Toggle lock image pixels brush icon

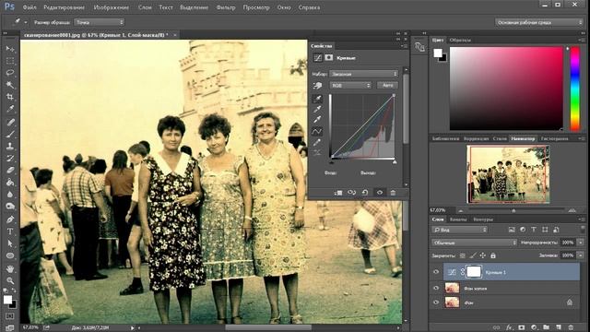473,255
